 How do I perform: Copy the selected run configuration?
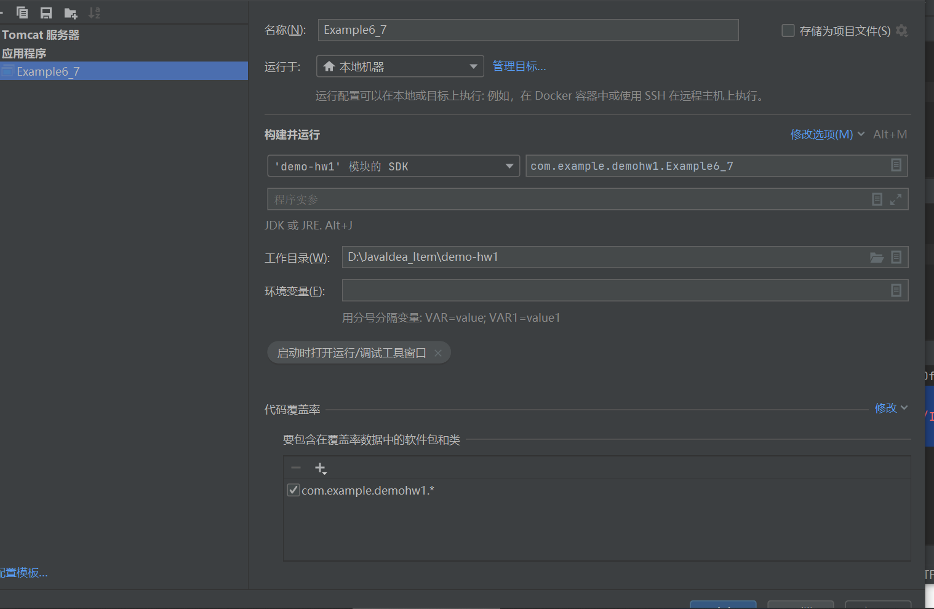click(x=22, y=12)
